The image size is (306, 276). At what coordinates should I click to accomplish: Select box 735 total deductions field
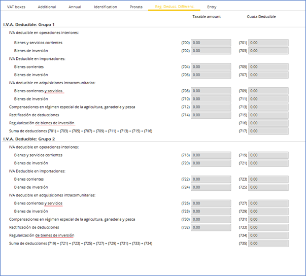[268, 243]
